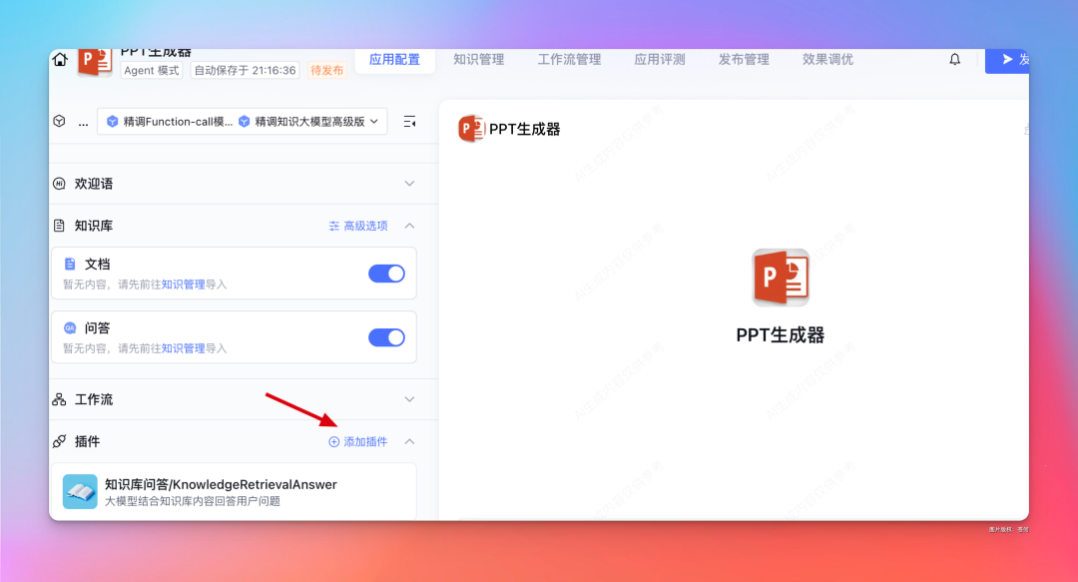
Task: Click the Agent 模式 tag
Action: [x=152, y=70]
